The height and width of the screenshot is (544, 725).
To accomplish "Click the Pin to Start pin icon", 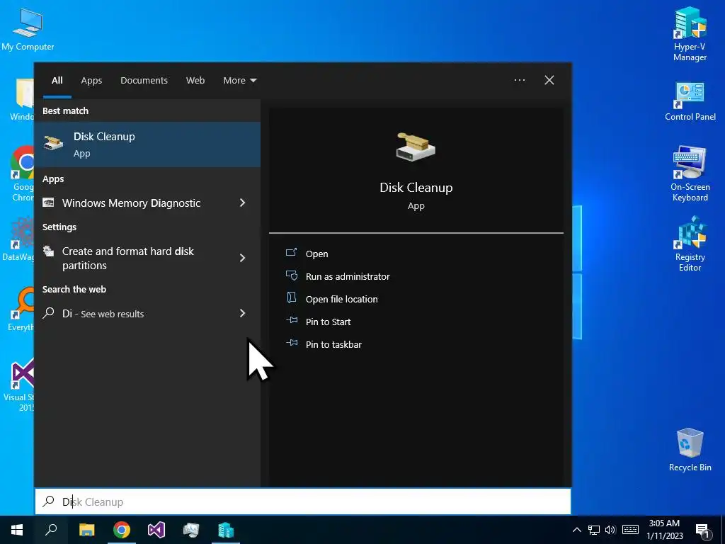I will tap(291, 321).
